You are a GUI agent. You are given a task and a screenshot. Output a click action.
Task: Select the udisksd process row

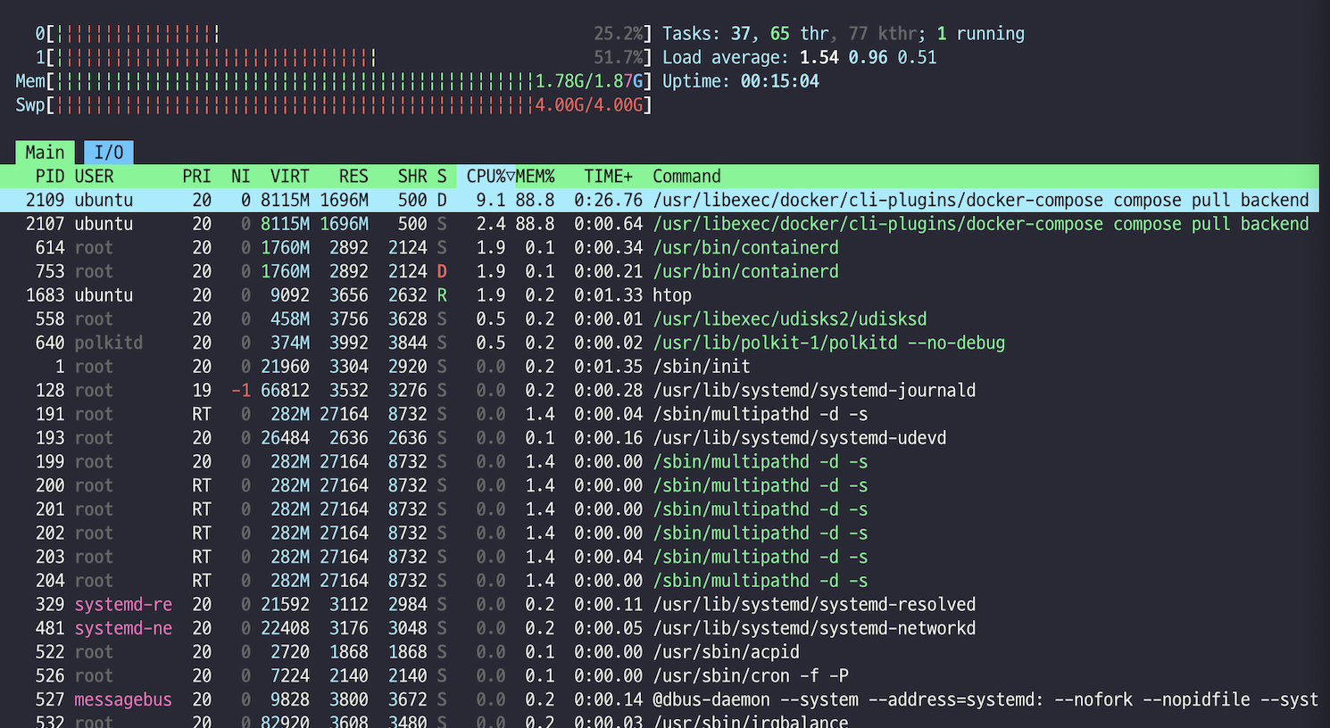coord(660,319)
